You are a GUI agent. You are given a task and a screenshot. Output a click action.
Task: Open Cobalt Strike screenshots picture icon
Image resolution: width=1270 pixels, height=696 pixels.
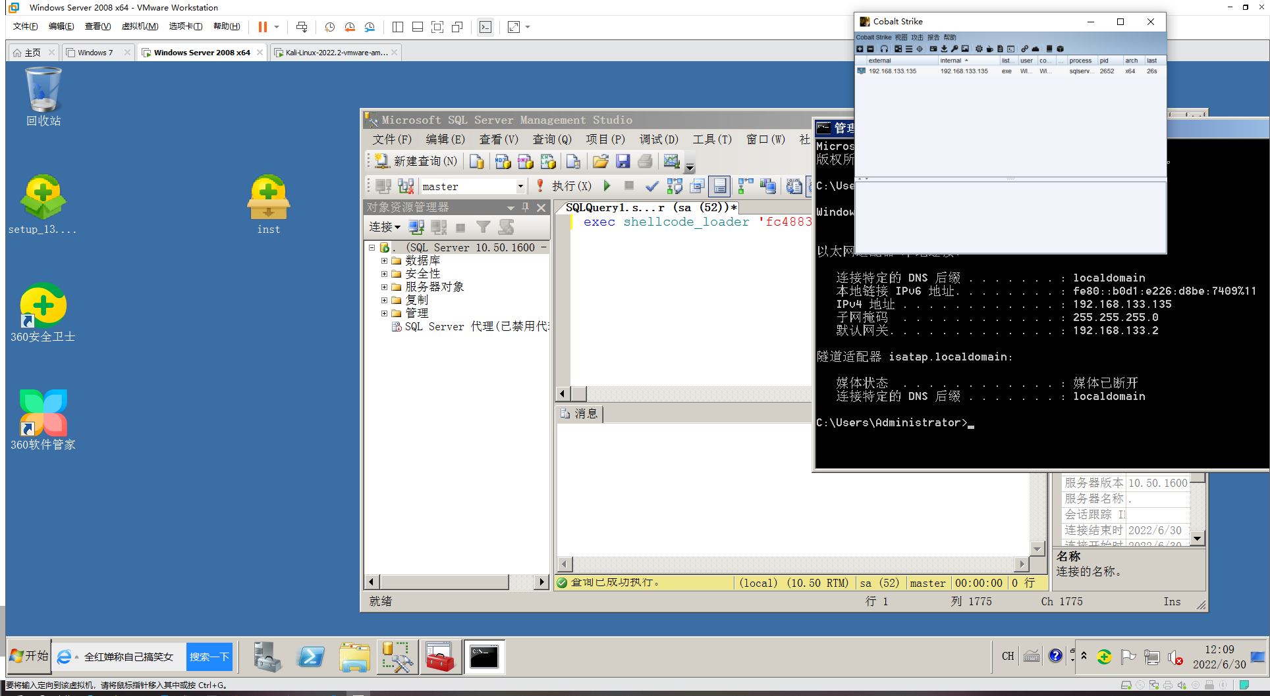tap(965, 49)
